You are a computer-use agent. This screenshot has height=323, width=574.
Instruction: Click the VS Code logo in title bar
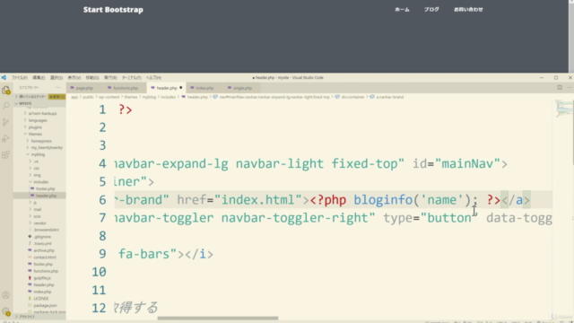(4, 78)
